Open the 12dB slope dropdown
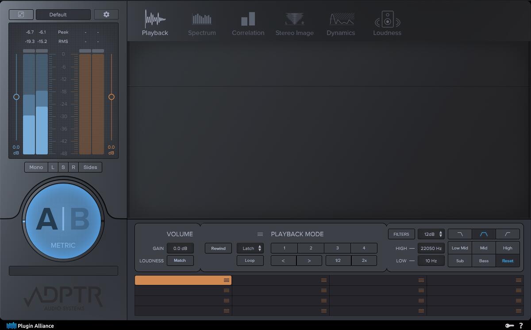Image resolution: width=531 pixels, height=330 pixels. pyautogui.click(x=431, y=234)
